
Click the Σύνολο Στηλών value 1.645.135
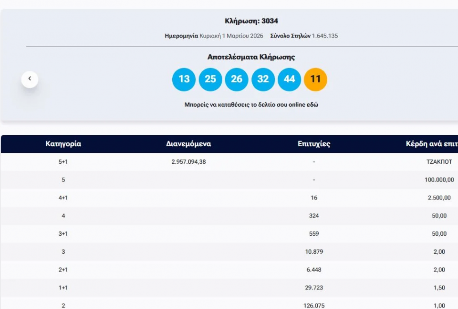coord(324,36)
